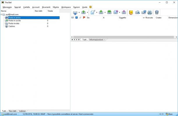Click the red flag column header
The image size is (178, 116).
(84, 18)
